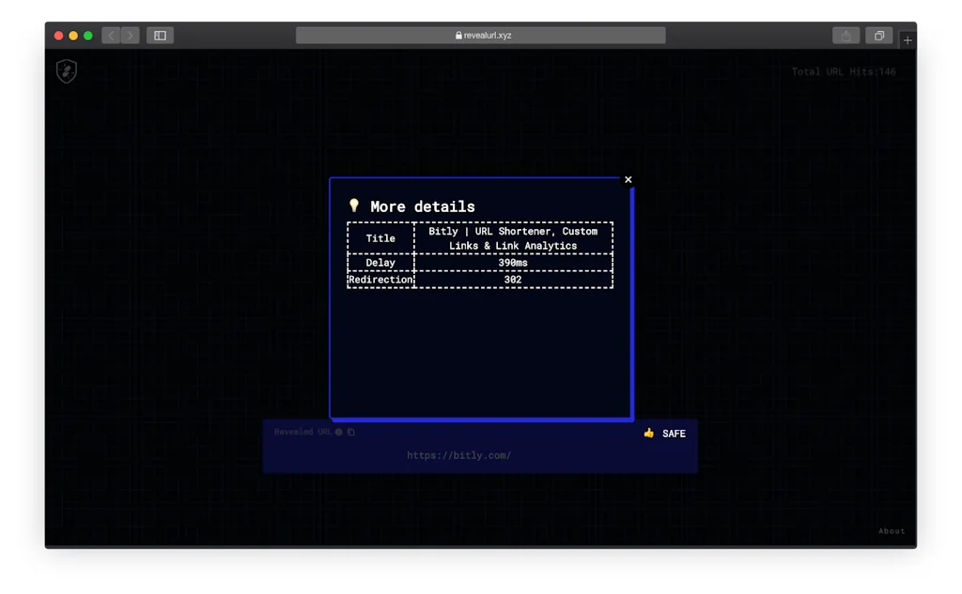Click the copy icon next to Revealed URL
Screen dimensions: 962x594
coord(351,432)
